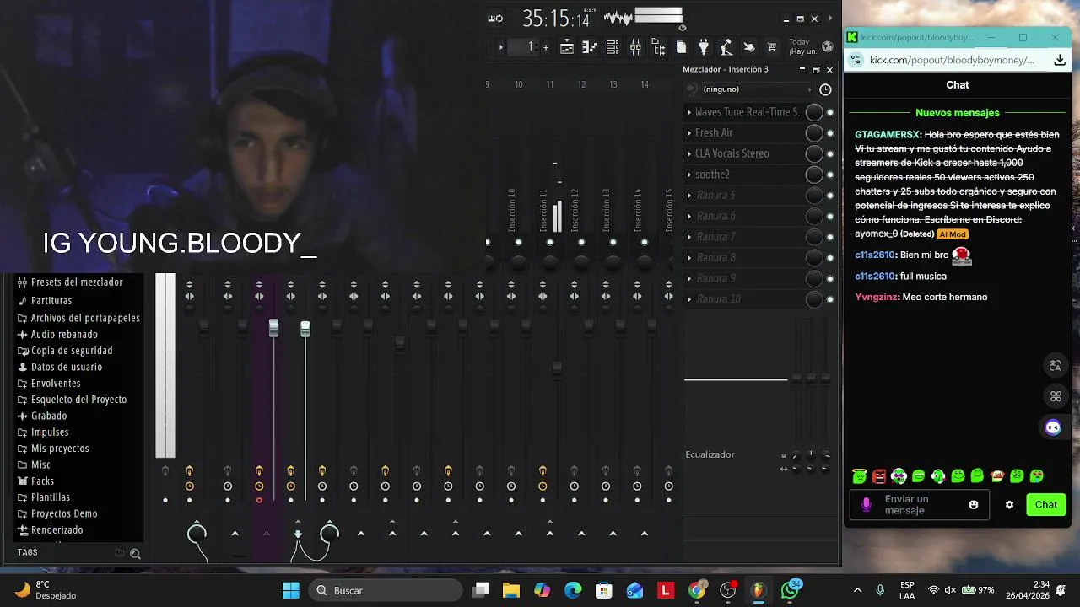
Task: Expand Fresh Air slot menu arrow
Action: click(x=688, y=133)
